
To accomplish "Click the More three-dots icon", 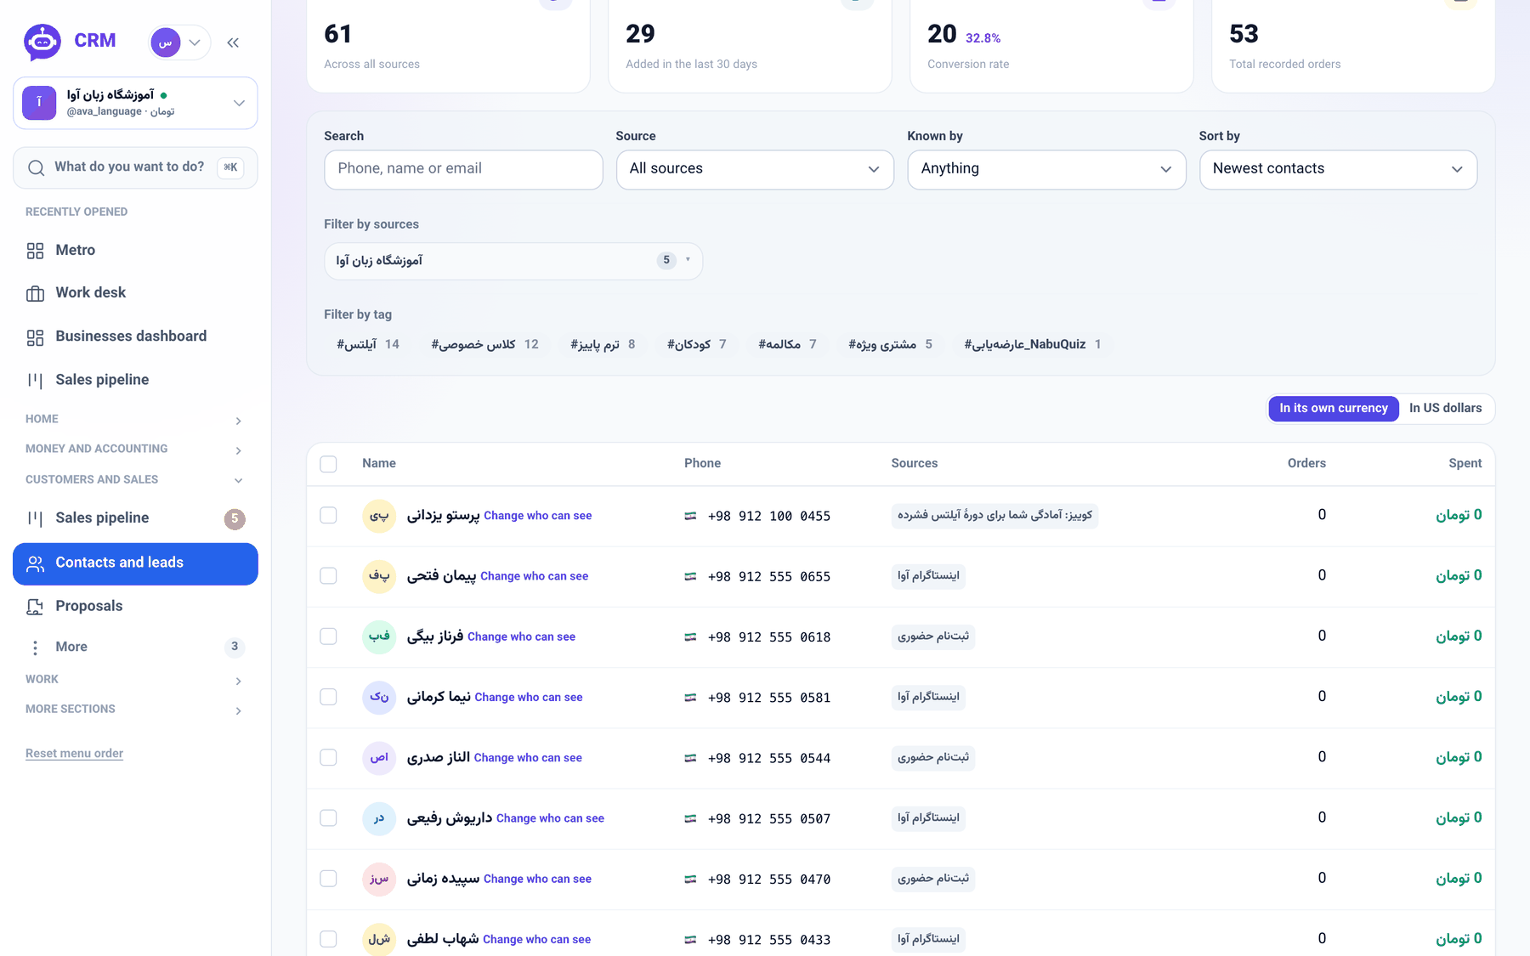I will point(35,648).
